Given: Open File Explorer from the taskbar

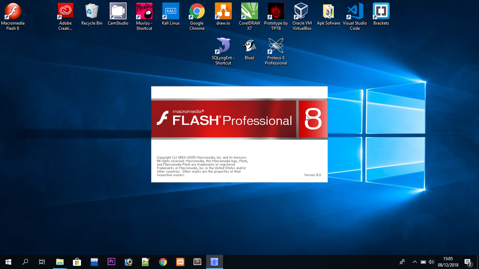Looking at the screenshot, I should pos(60,262).
